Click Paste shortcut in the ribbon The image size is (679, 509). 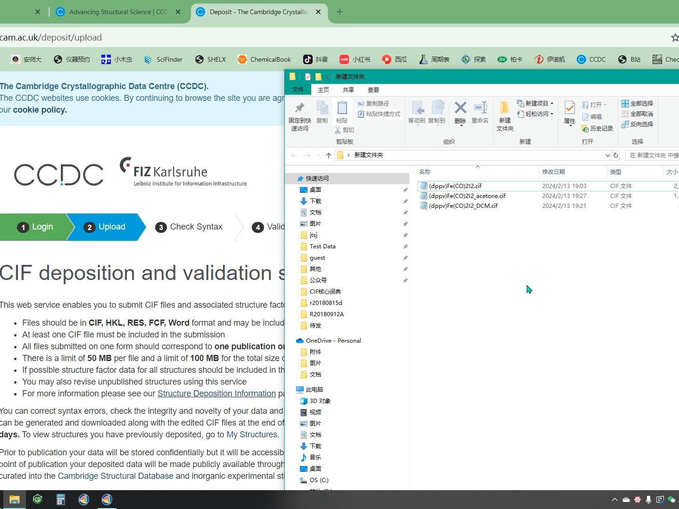point(379,114)
